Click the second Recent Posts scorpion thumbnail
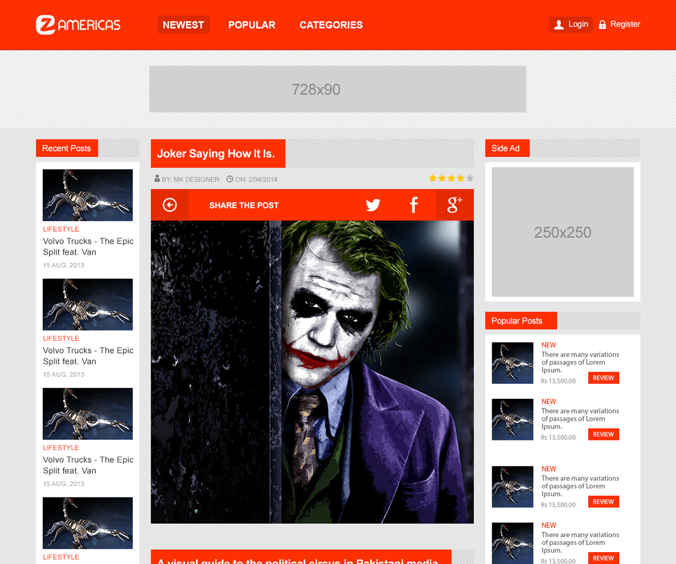 click(x=88, y=305)
